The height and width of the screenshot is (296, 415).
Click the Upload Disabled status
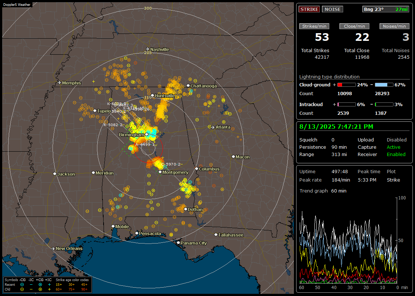pos(396,140)
